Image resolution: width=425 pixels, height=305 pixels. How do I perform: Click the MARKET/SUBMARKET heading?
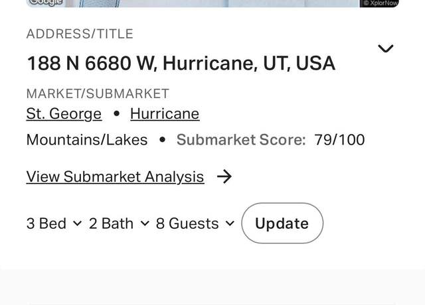[98, 93]
